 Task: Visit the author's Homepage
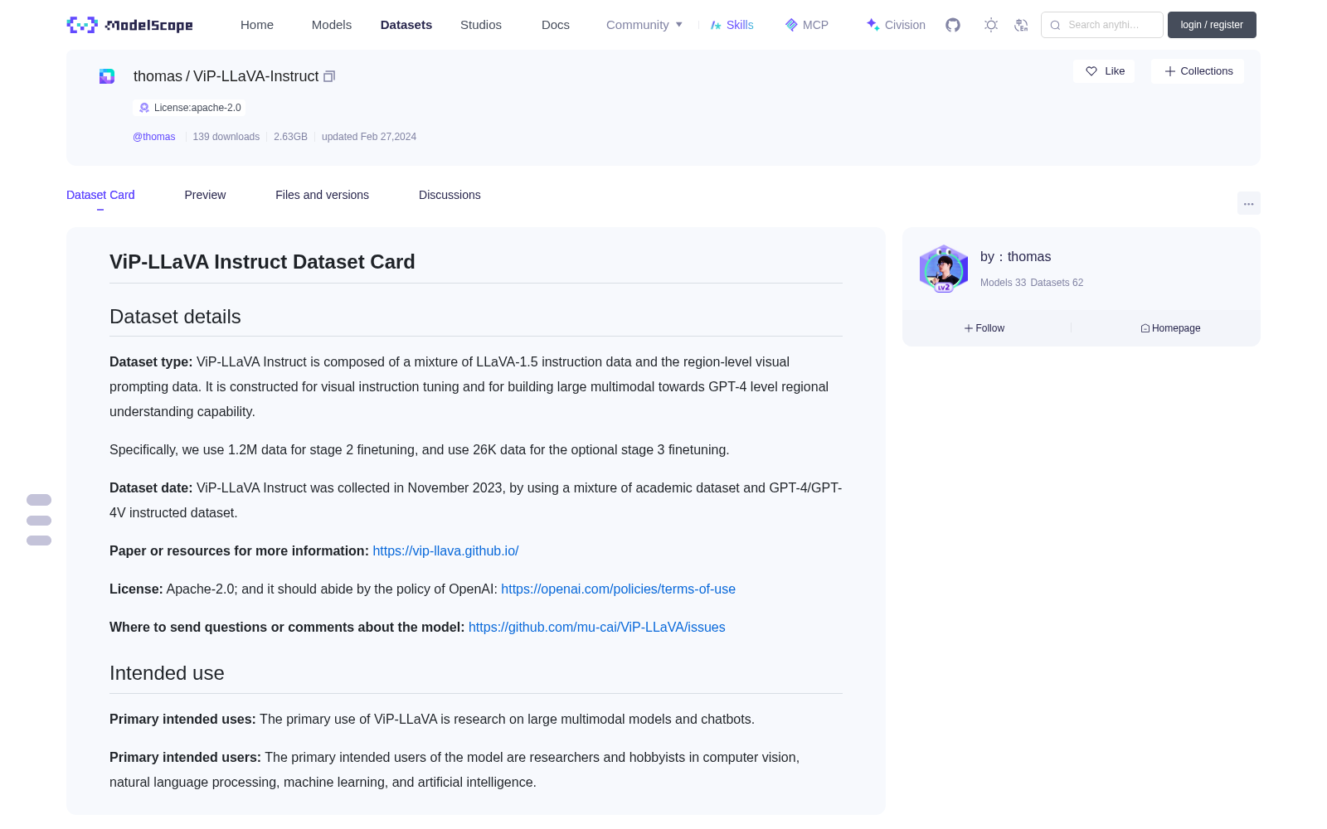point(1170,328)
